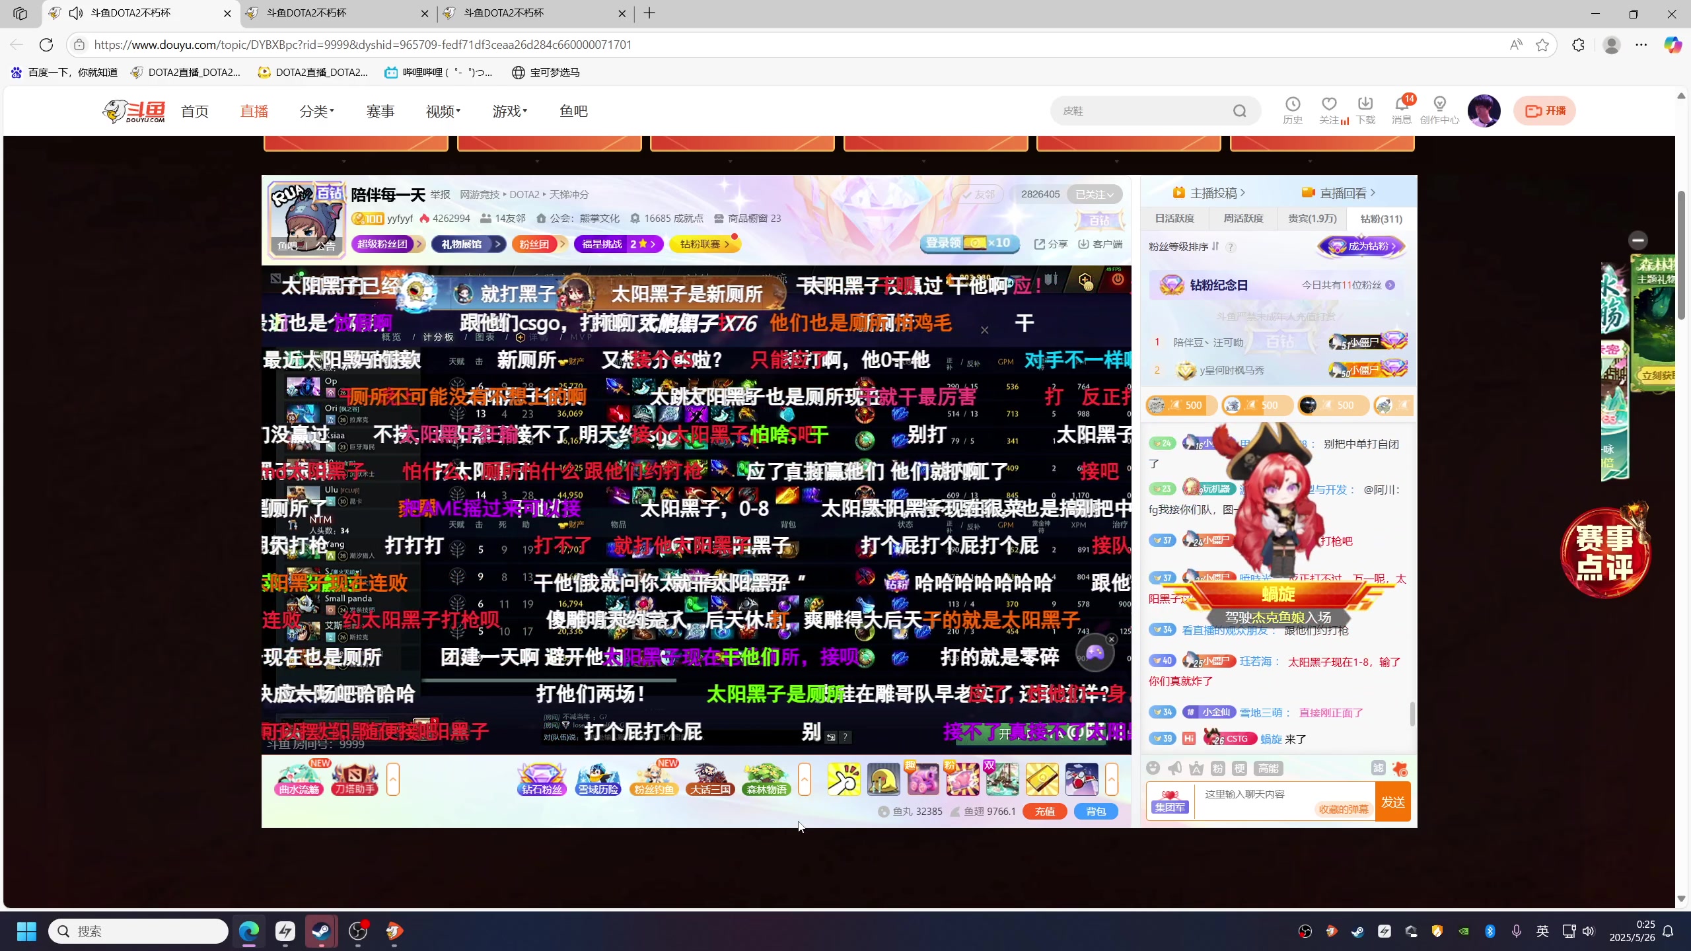Open the 集团军 group icon beside chat input

click(x=1169, y=801)
